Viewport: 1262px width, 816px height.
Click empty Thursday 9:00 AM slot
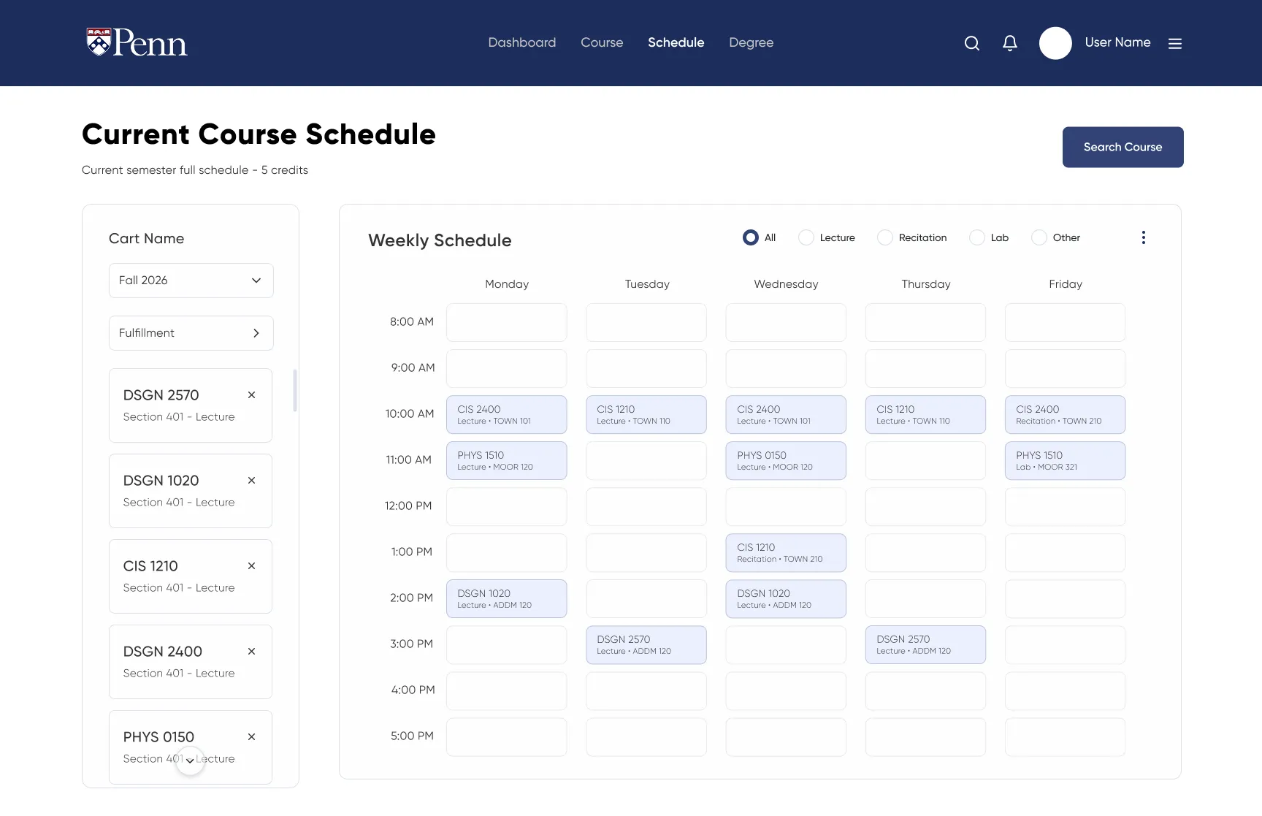pyautogui.click(x=925, y=368)
